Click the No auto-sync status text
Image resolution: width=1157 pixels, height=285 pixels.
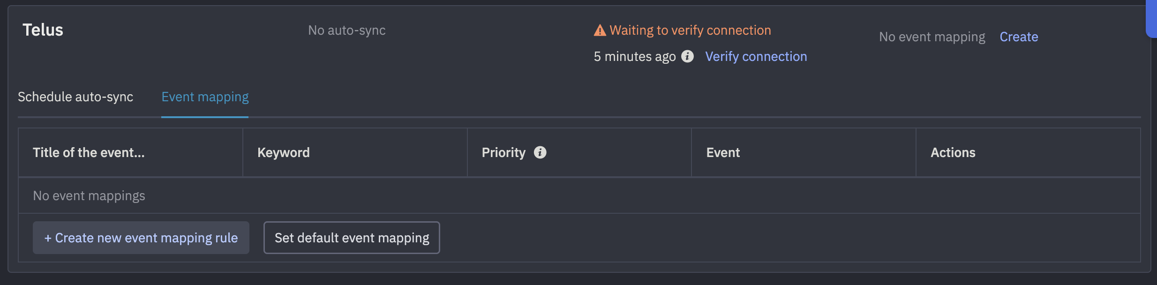(x=346, y=30)
